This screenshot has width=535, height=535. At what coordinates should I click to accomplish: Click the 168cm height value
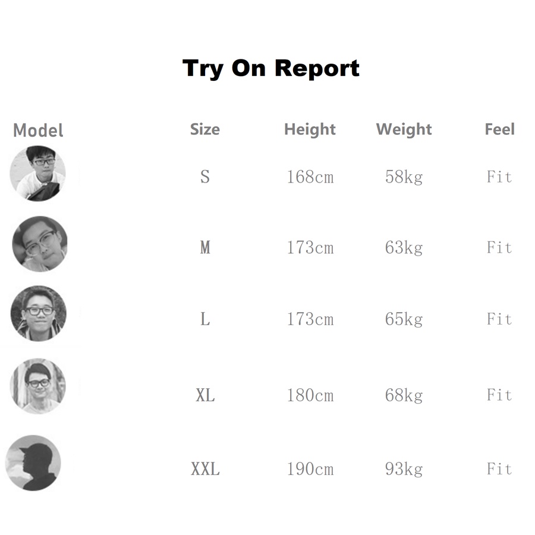point(310,177)
